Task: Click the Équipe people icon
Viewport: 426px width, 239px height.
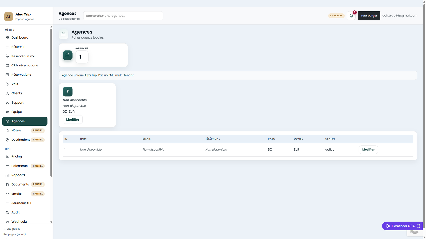Action: click(7, 112)
